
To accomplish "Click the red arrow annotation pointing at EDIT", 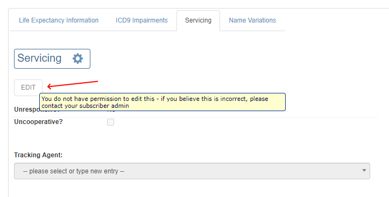I will [73, 84].
